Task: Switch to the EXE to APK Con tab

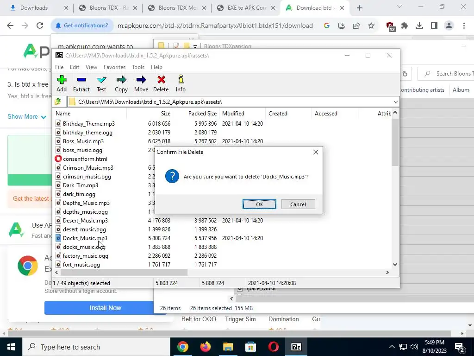Action: pos(247,8)
